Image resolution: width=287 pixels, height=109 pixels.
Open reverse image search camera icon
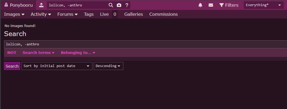click(119, 5)
